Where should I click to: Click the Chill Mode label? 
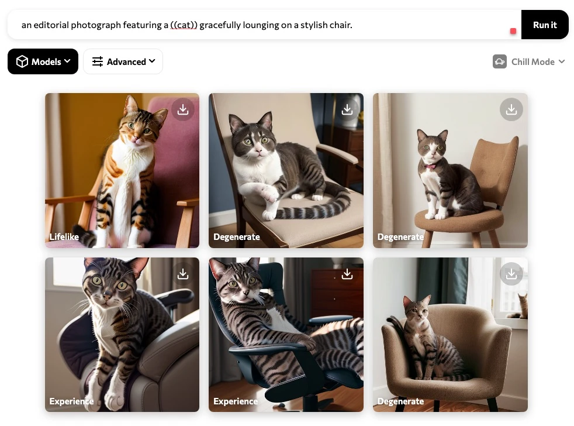(532, 61)
